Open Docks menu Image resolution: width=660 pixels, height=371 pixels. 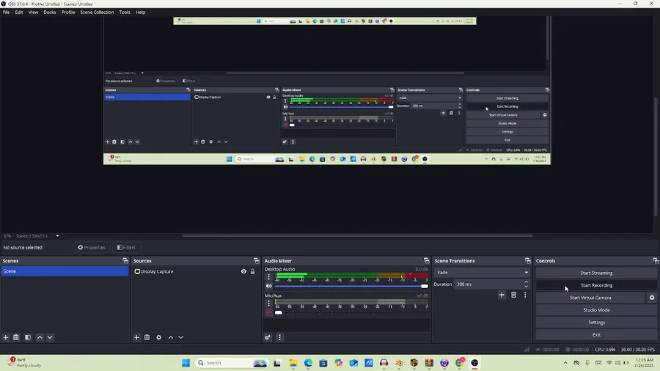(x=50, y=12)
